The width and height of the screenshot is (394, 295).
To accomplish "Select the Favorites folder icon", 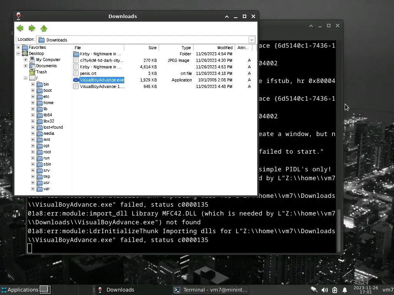I will 25,47.
